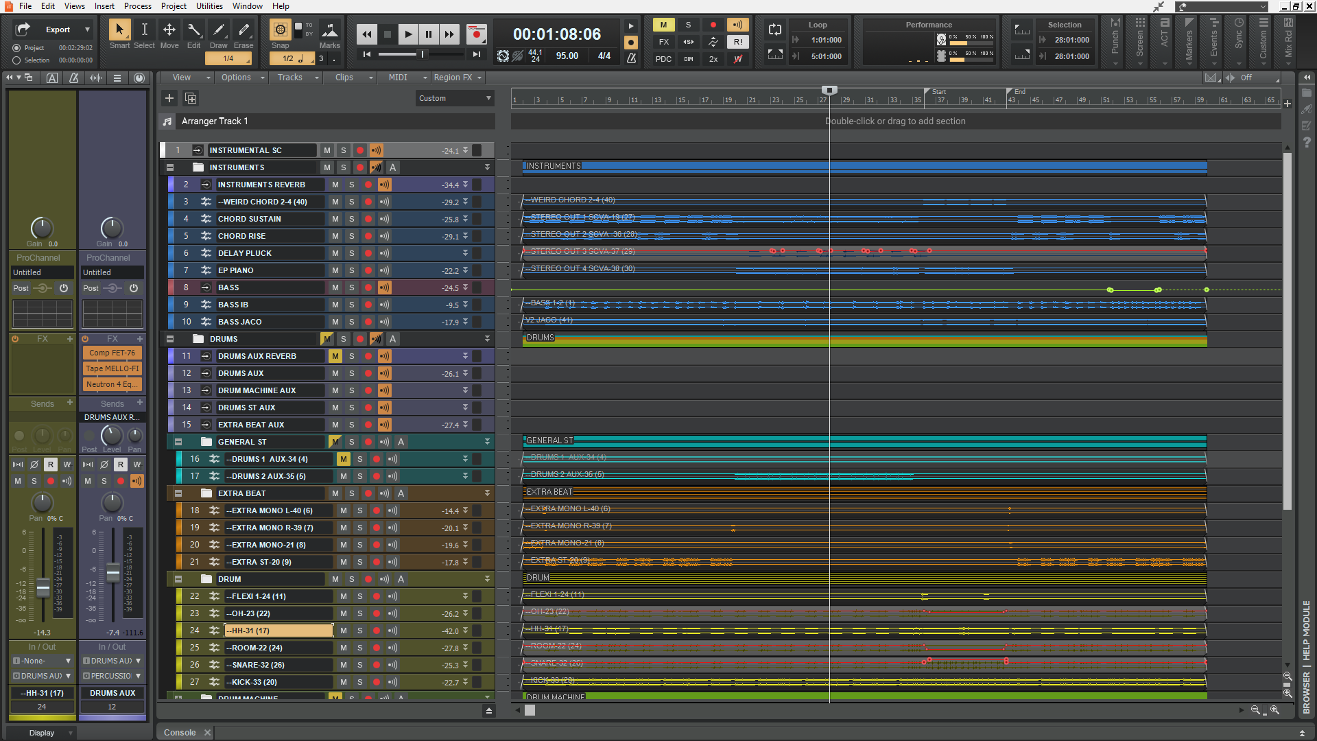
Task: Toggle global Mute in the mix module
Action: point(663,25)
